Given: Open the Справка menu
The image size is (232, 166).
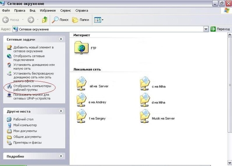Looking at the screenshot, I should (x=82, y=11).
